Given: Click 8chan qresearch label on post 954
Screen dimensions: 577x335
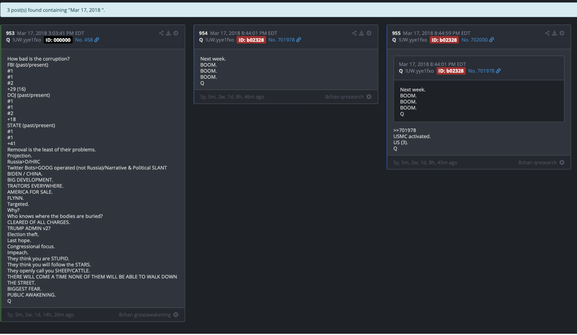Looking at the screenshot, I should tap(345, 97).
